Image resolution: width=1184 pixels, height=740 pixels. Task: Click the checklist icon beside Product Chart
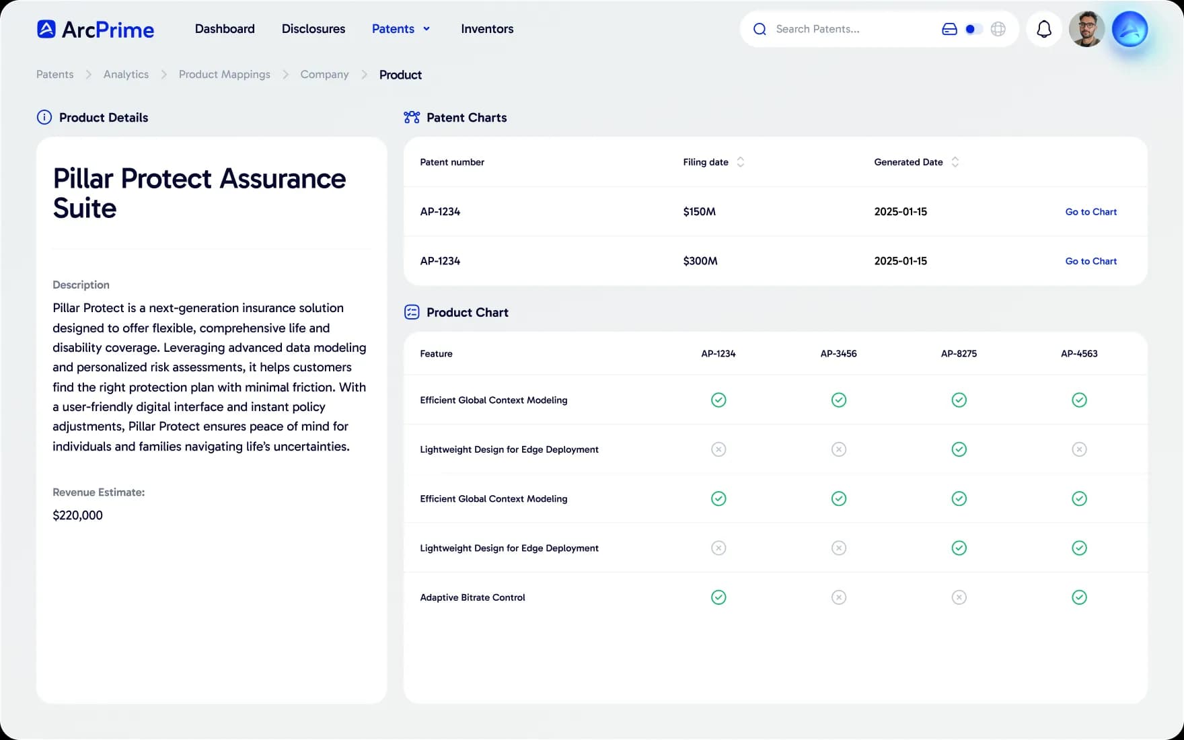click(x=412, y=312)
